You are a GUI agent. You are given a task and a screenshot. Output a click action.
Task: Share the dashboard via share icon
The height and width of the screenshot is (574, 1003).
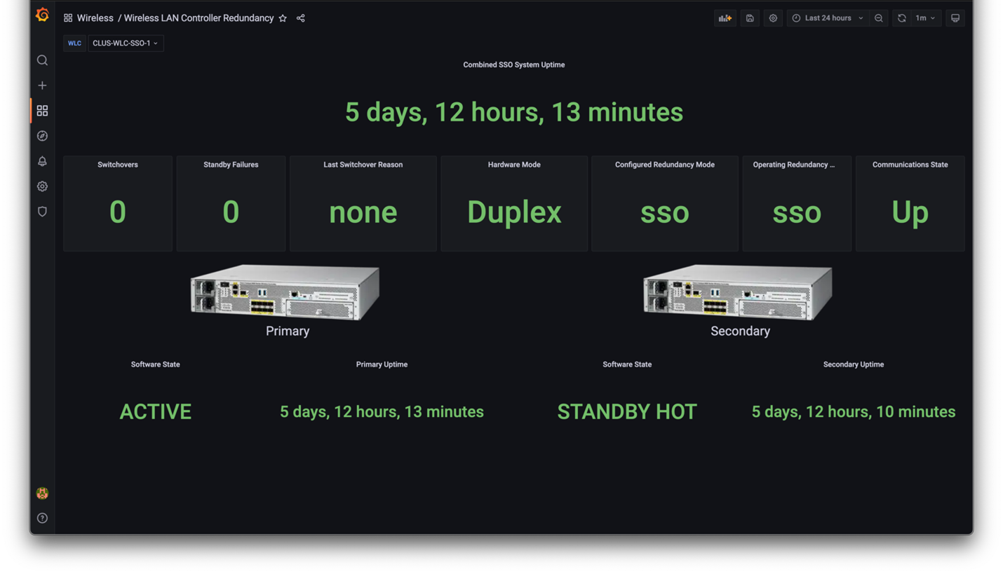301,18
